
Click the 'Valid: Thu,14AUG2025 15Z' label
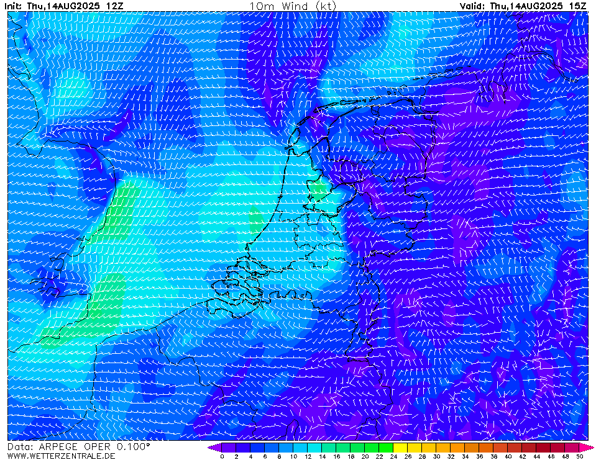click(x=523, y=6)
